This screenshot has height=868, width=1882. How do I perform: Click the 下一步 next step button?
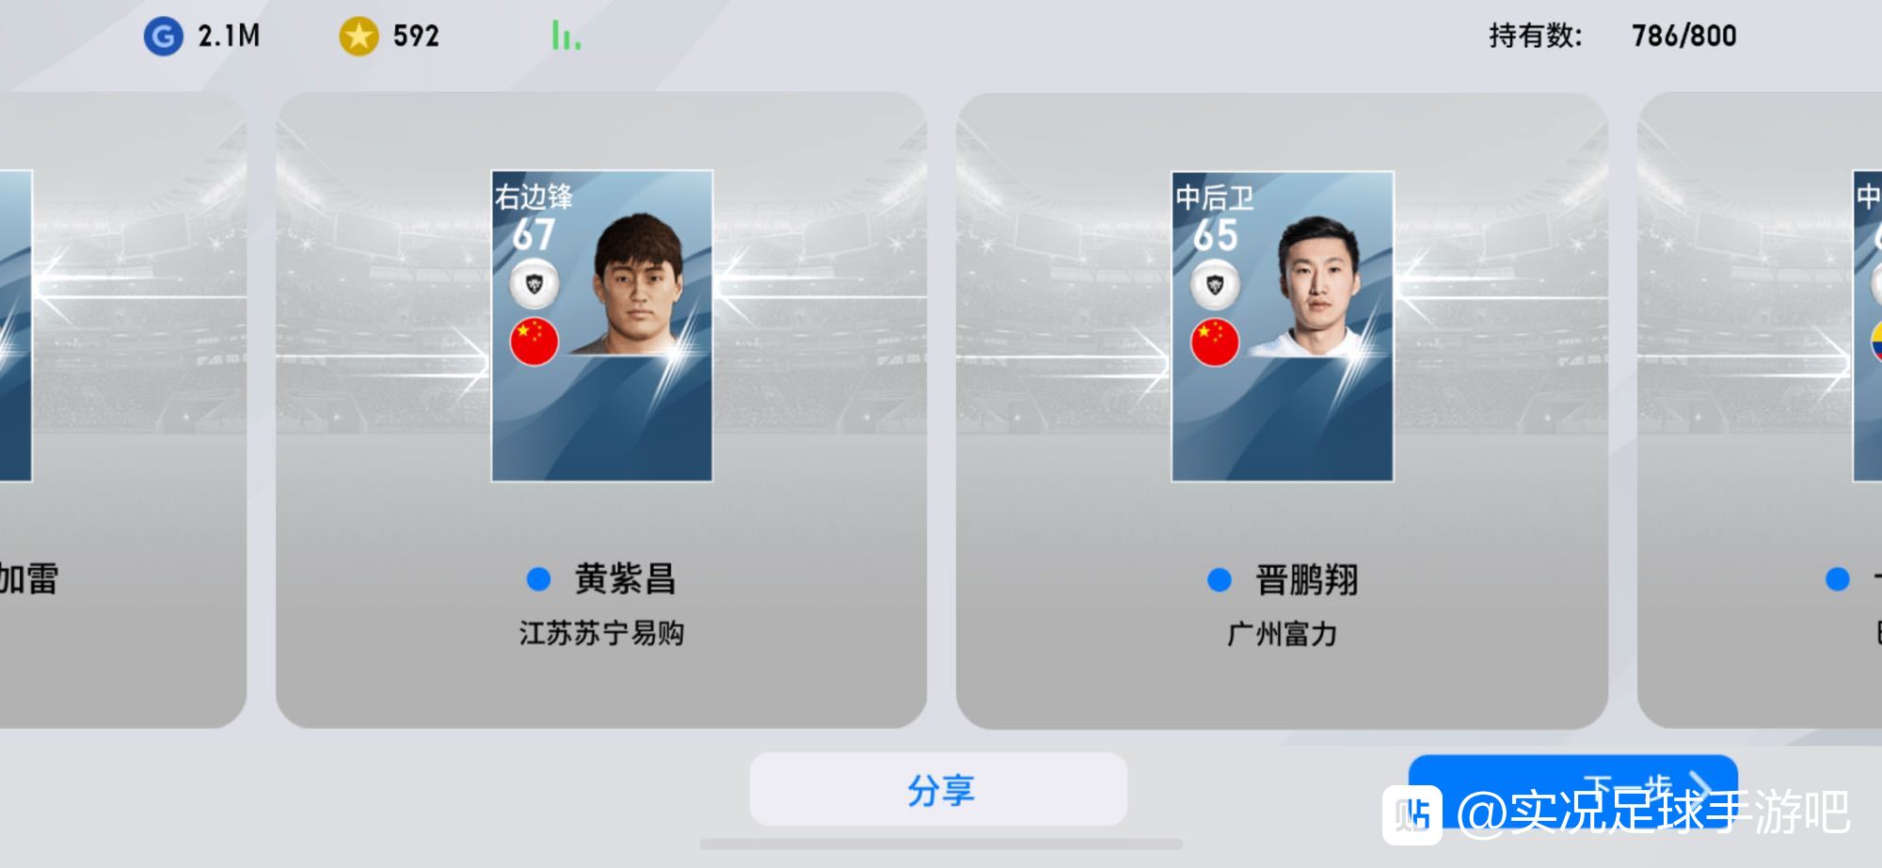[1572, 782]
